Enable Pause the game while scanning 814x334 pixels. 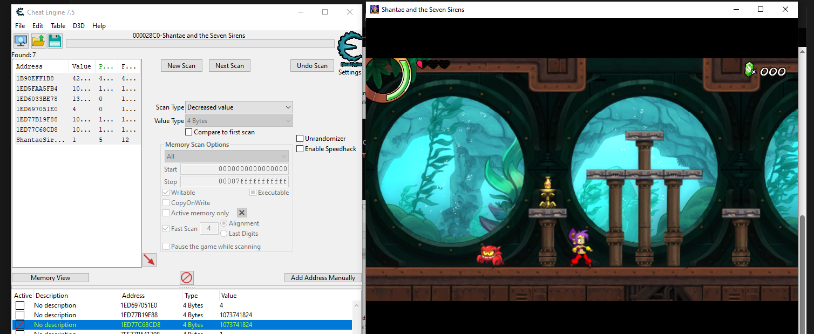tap(166, 247)
